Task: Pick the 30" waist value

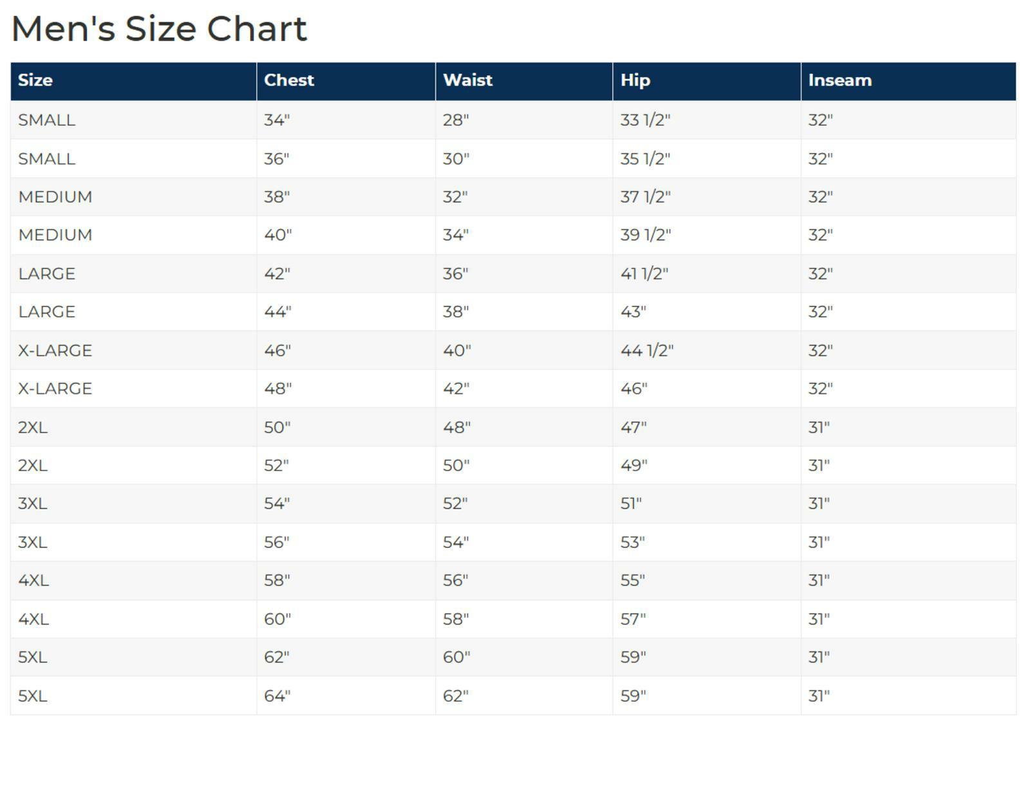Action: coord(456,159)
